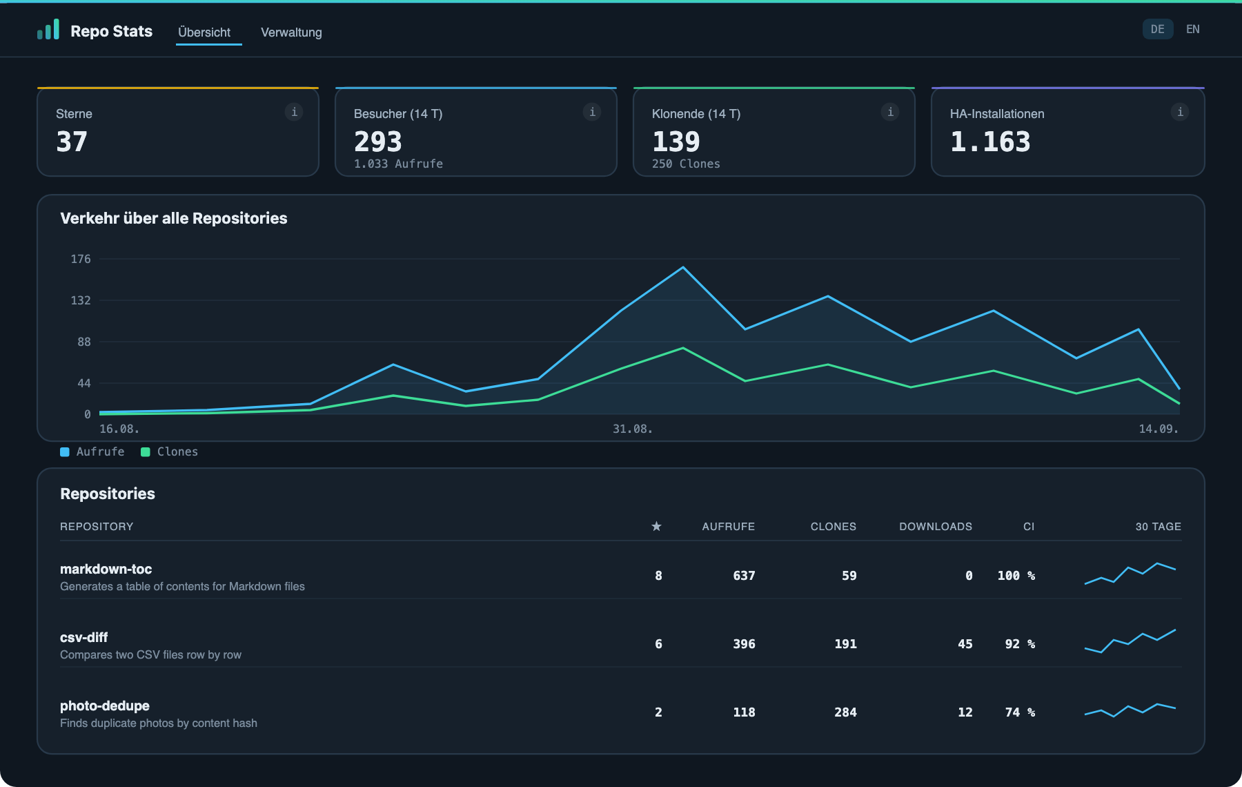The image size is (1242, 787).
Task: Open info icon on HA-Installationen card
Action: pyautogui.click(x=1180, y=112)
